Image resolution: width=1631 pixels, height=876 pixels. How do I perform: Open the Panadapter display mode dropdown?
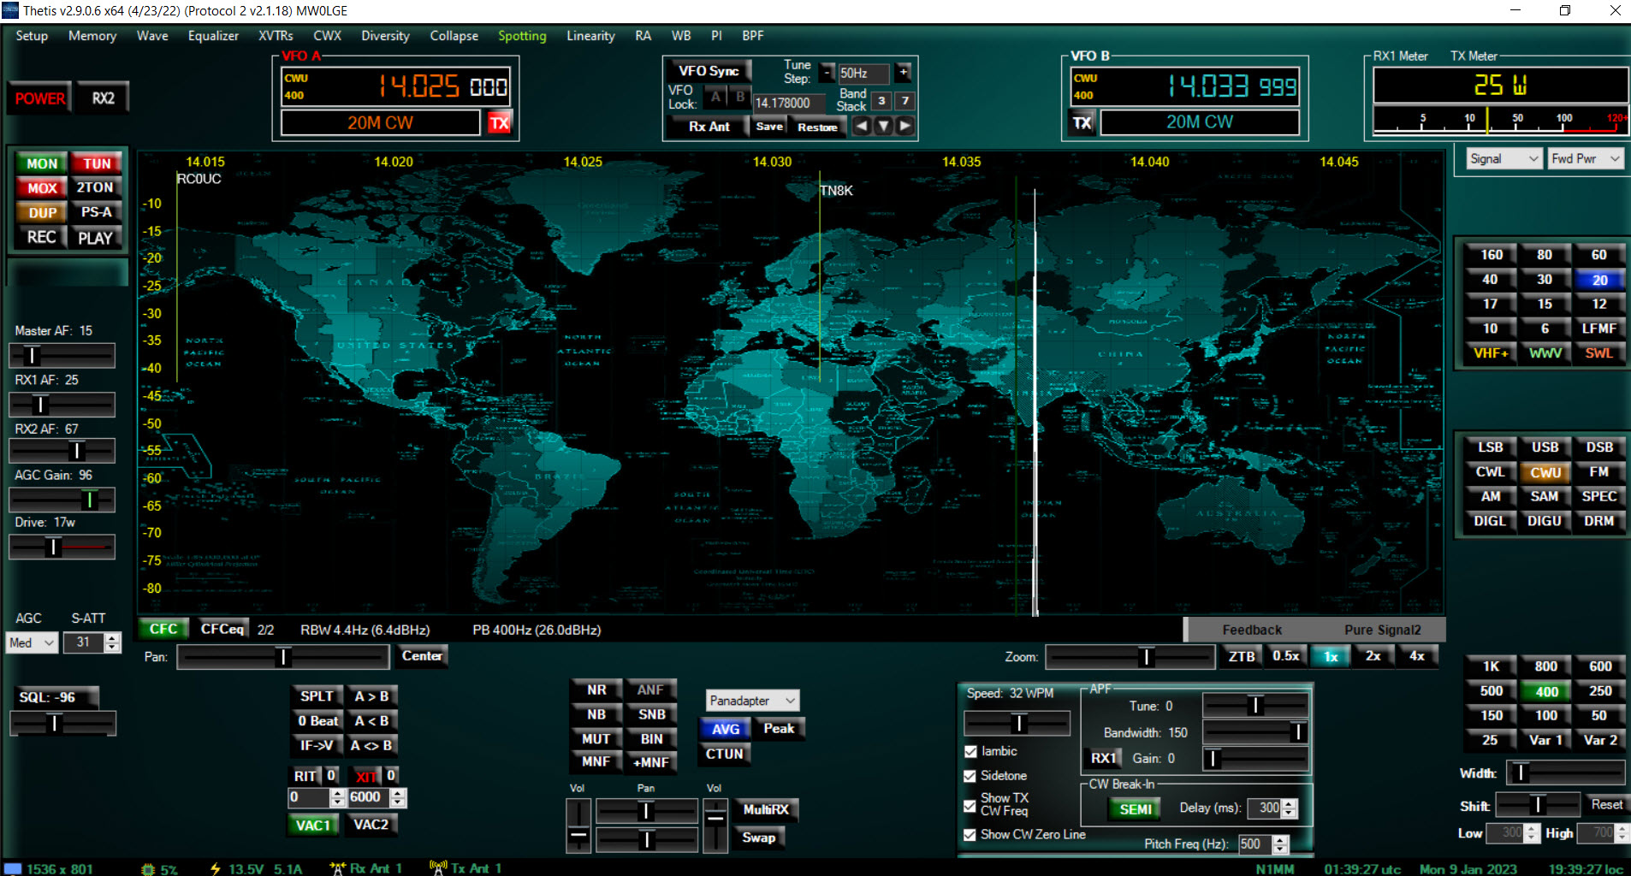[753, 701]
